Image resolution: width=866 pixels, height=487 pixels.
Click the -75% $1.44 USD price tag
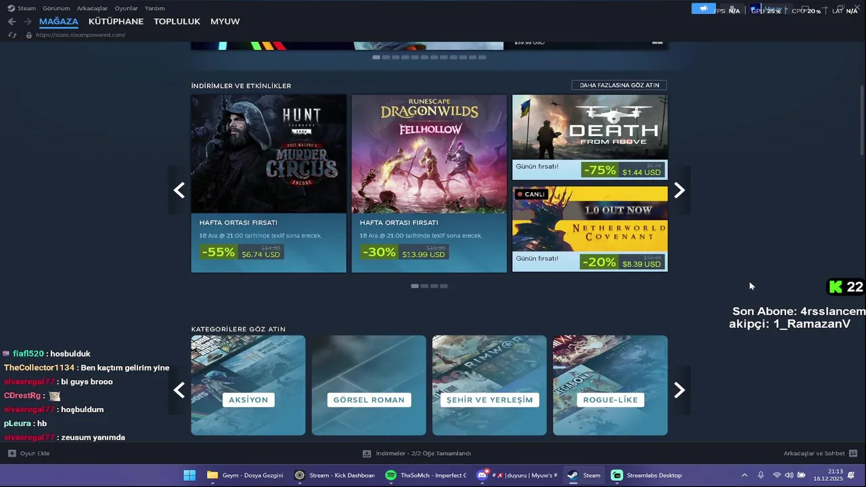(x=622, y=170)
